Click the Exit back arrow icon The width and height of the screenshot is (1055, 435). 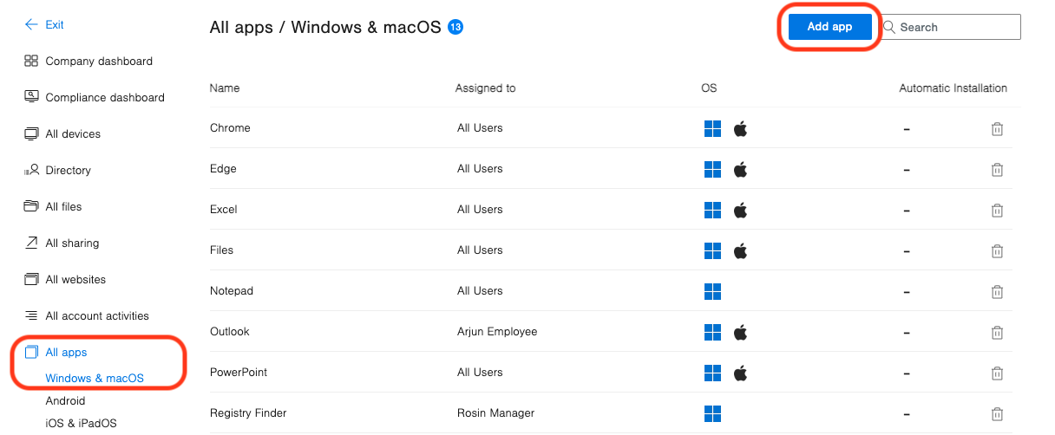(31, 25)
